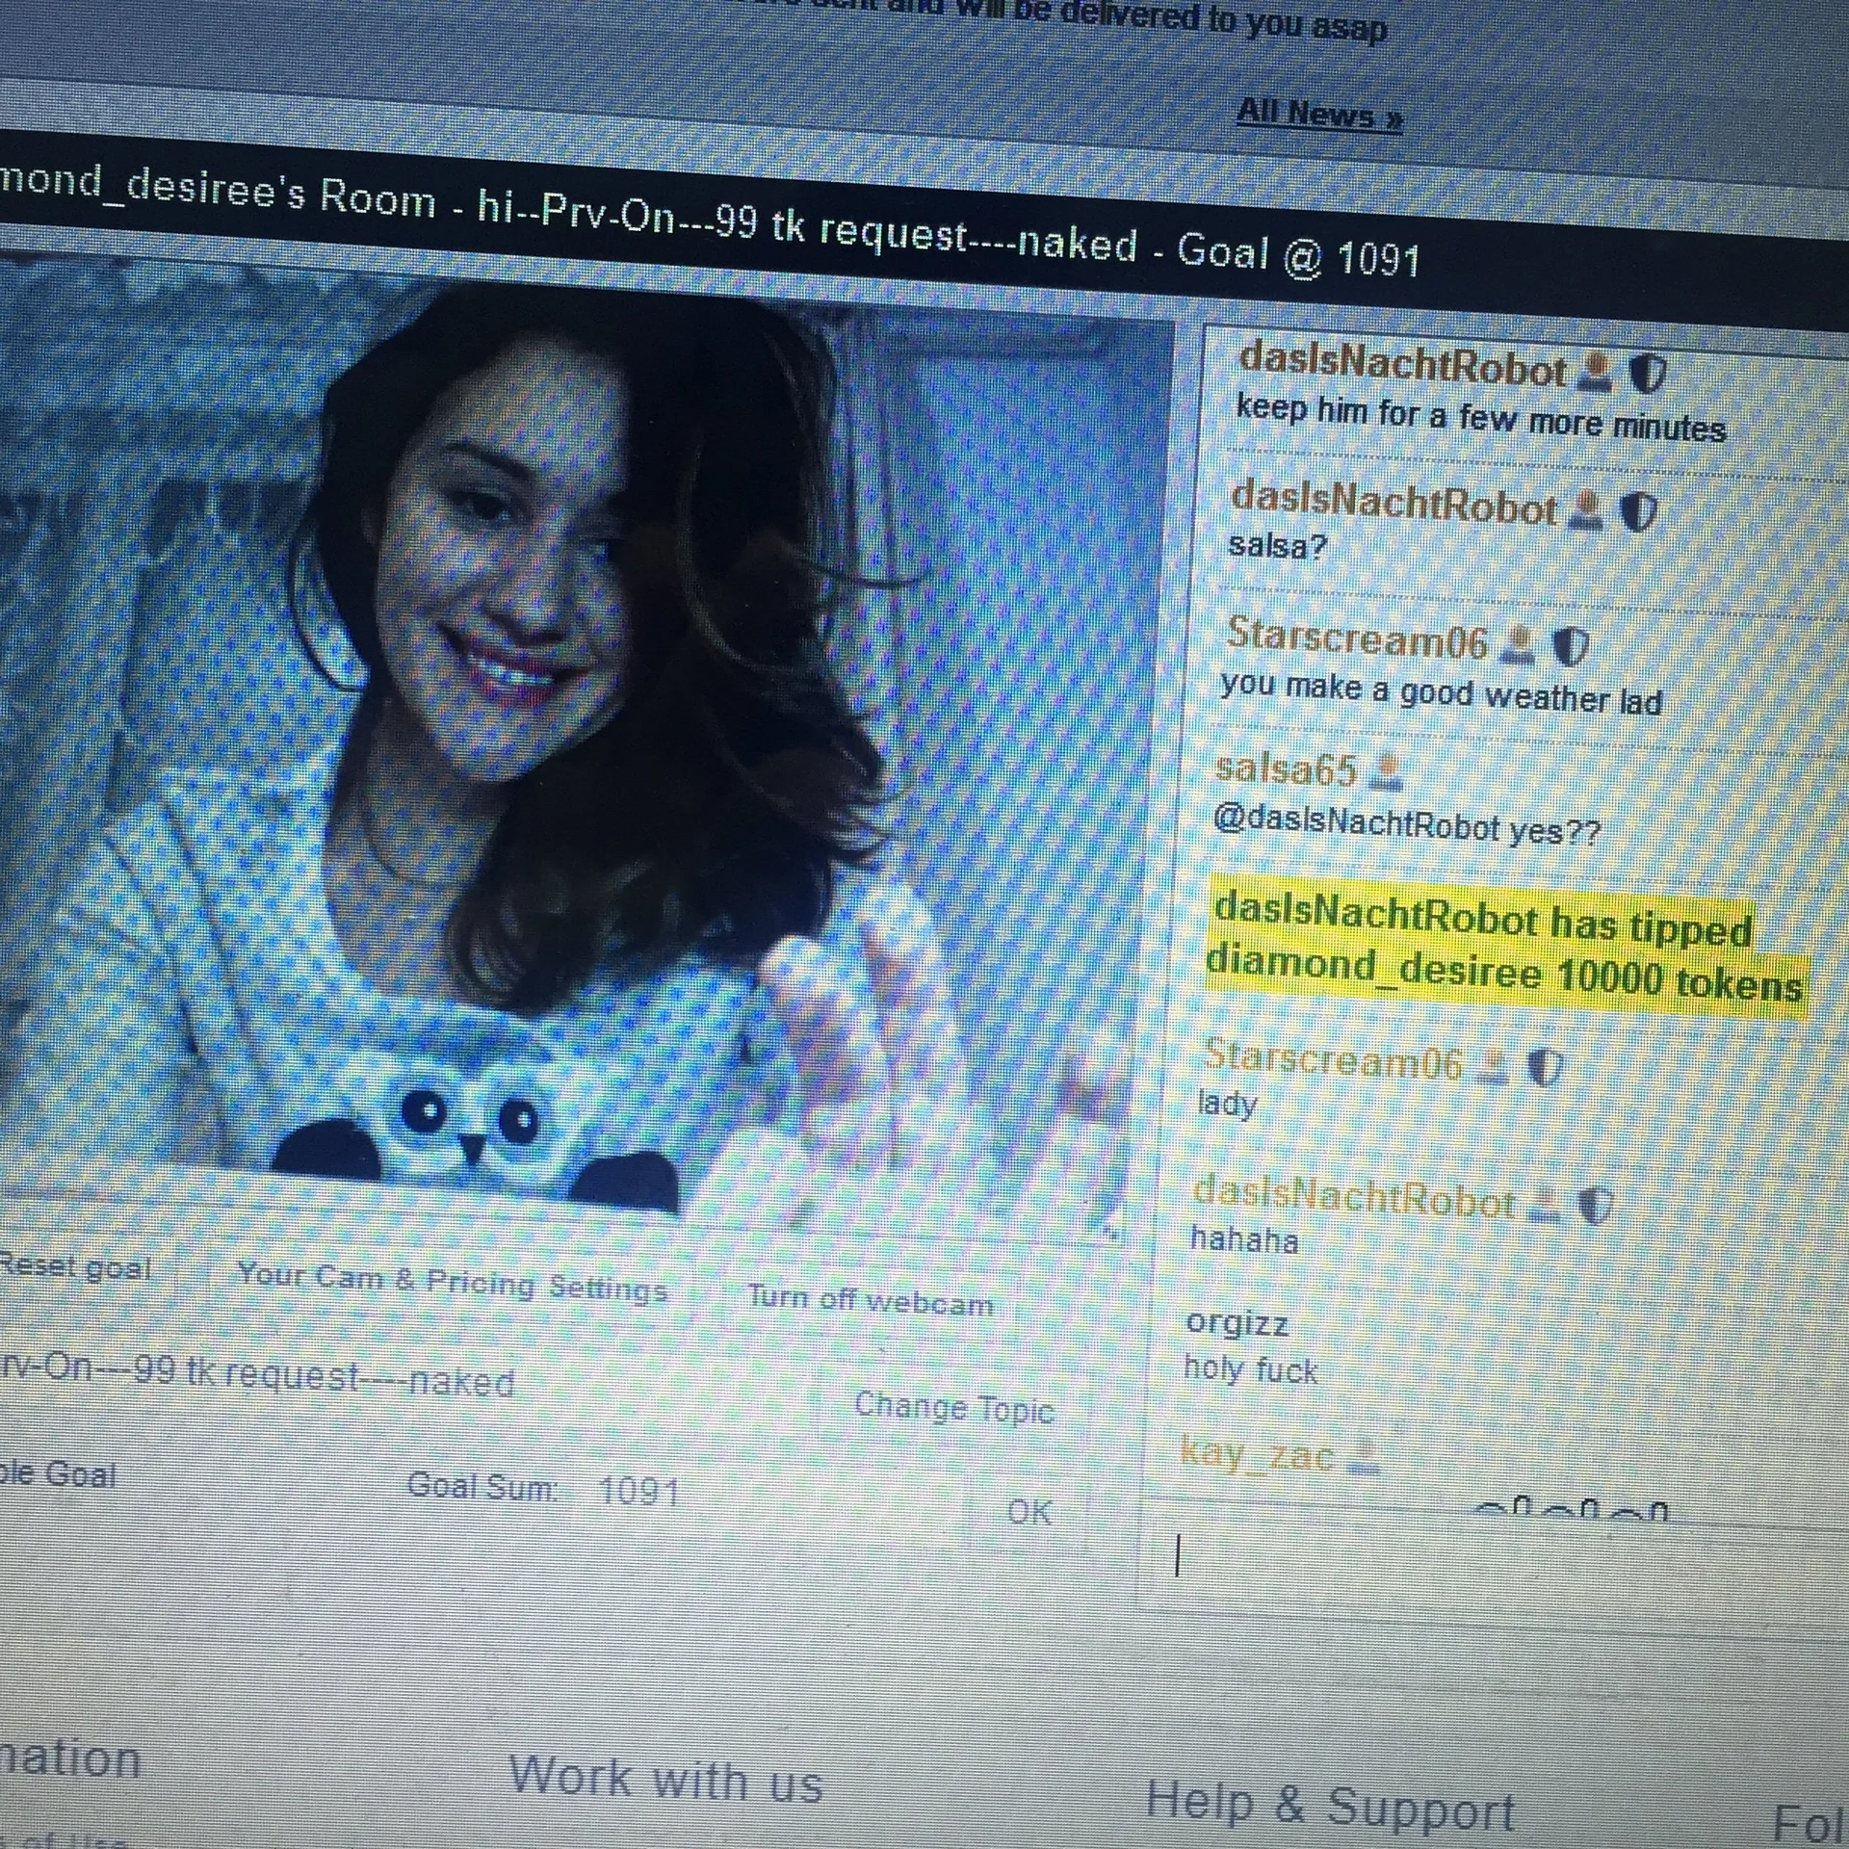Open Work with us footer link
Image resolution: width=1849 pixels, height=1849 pixels.
tap(665, 1778)
